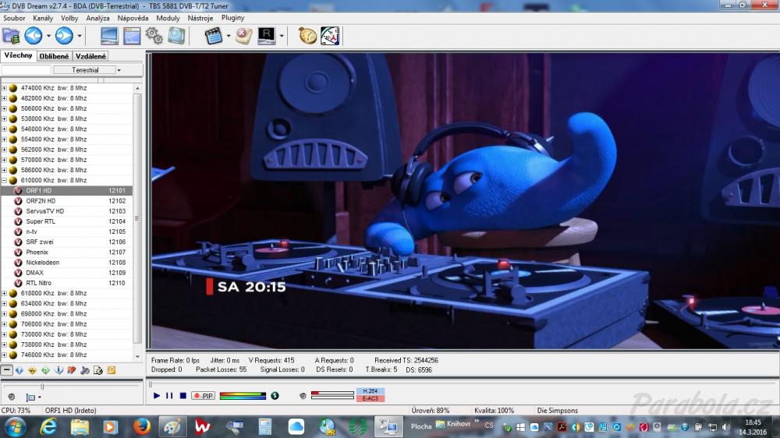Open Internet Explorer from the taskbar
This screenshot has height=438, width=780.
point(48,426)
